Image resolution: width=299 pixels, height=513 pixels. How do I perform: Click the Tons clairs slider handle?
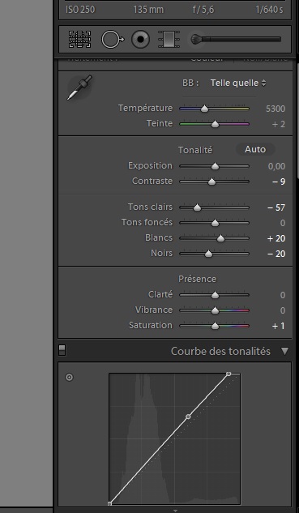[197, 207]
